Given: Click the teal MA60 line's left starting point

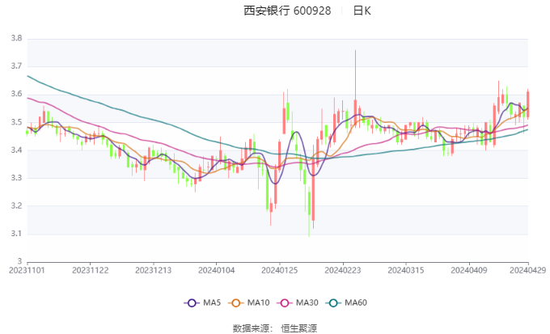Looking at the screenshot, I should coord(28,76).
